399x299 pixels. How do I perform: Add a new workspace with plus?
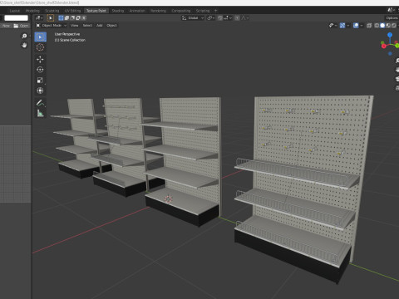coord(215,11)
